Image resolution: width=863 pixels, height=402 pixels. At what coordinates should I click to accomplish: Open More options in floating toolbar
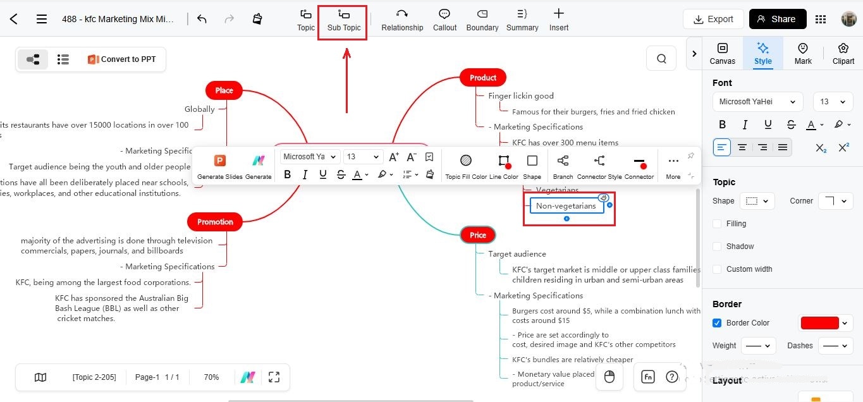pyautogui.click(x=673, y=167)
